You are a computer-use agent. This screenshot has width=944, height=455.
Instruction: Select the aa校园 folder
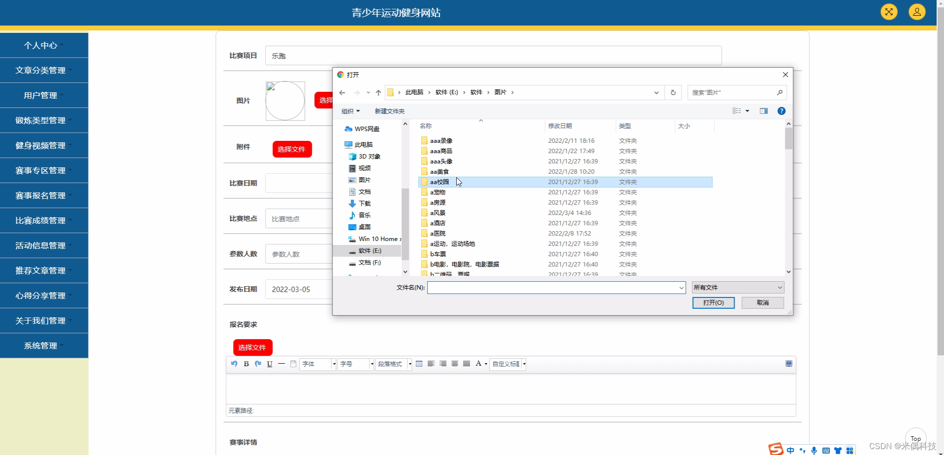tap(565, 182)
